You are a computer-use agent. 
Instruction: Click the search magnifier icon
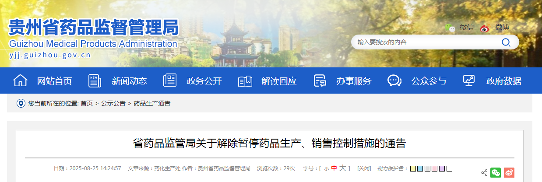506,42
